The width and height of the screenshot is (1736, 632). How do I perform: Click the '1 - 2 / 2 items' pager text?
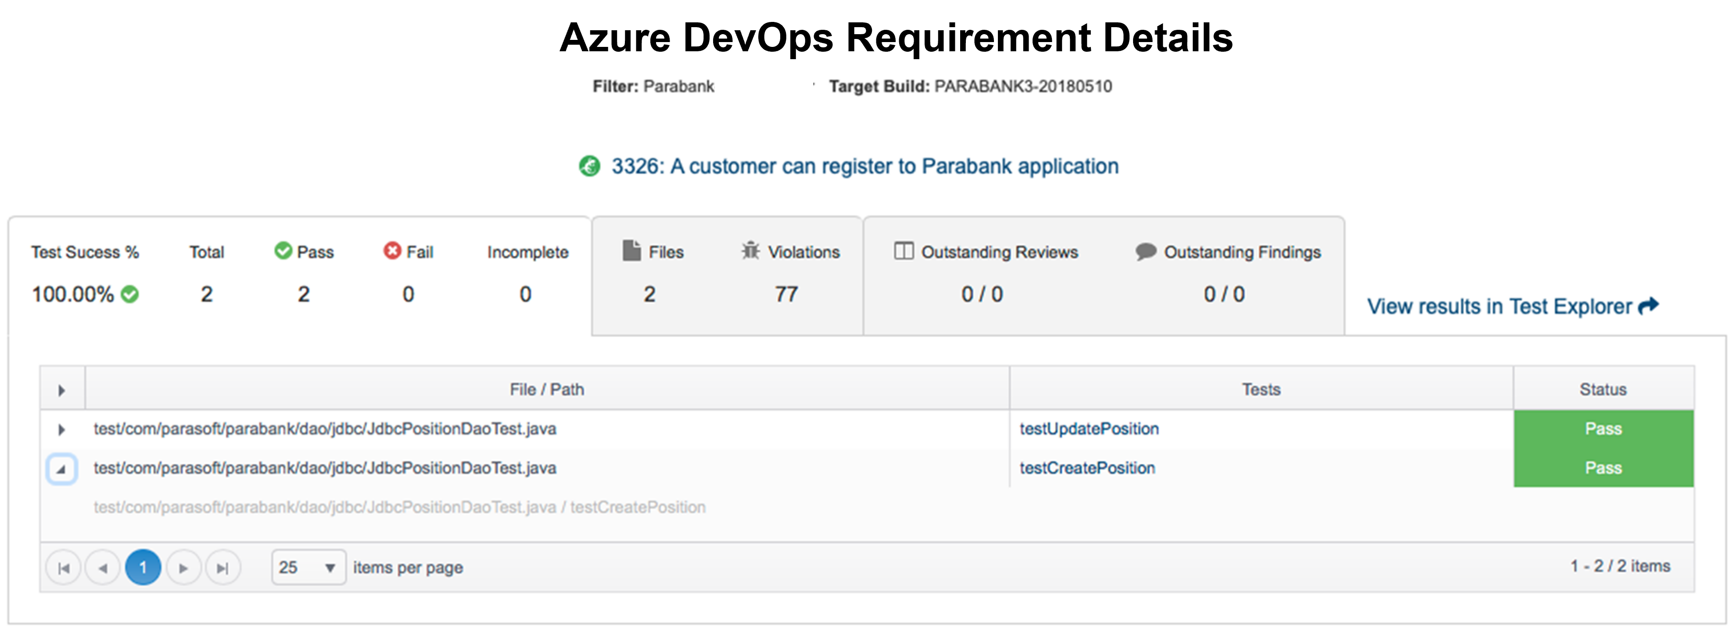tap(1620, 566)
